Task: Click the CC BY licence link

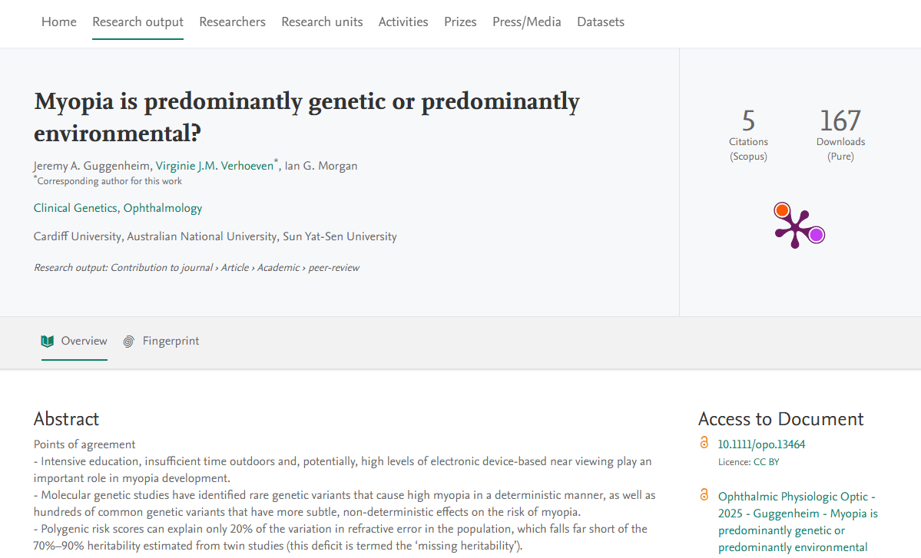Action: pos(765,462)
